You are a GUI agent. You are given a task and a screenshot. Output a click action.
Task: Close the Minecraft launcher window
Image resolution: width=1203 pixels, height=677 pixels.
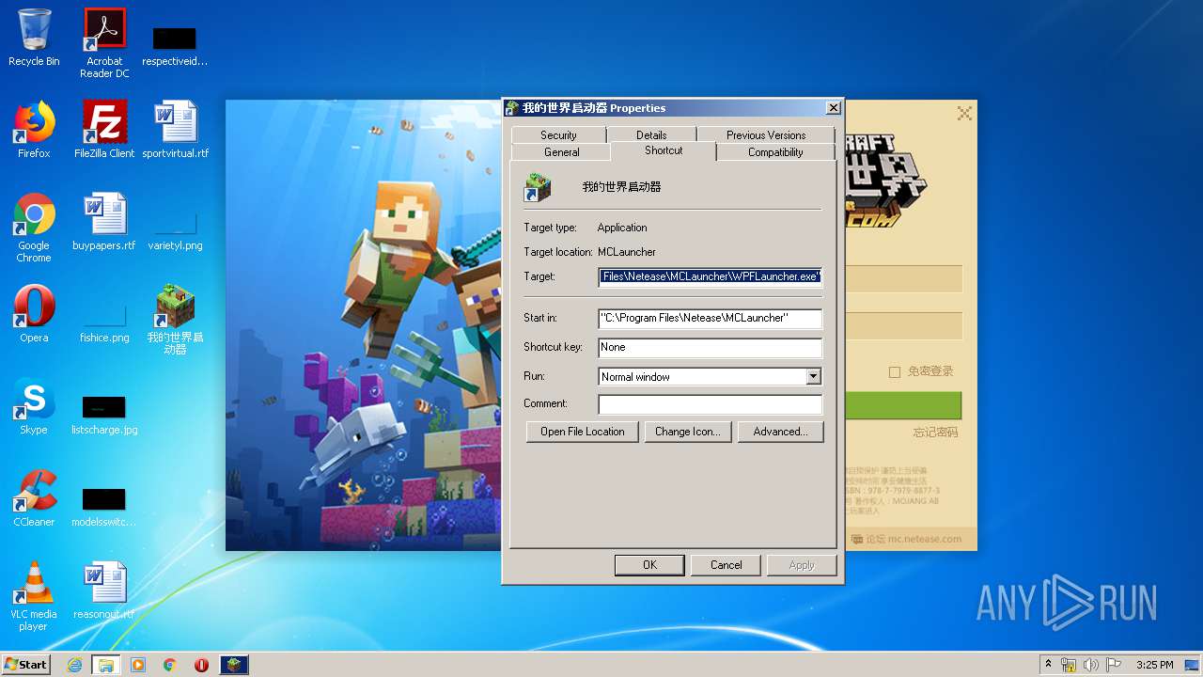(964, 113)
